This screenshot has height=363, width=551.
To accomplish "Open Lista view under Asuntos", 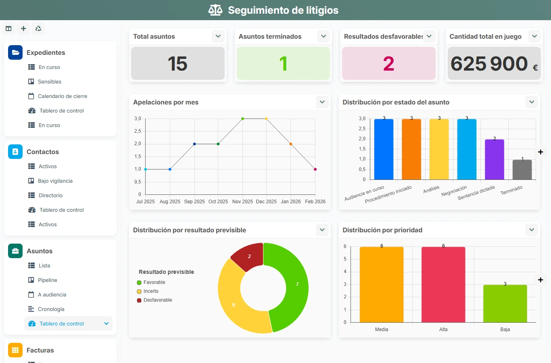I will click(x=44, y=265).
